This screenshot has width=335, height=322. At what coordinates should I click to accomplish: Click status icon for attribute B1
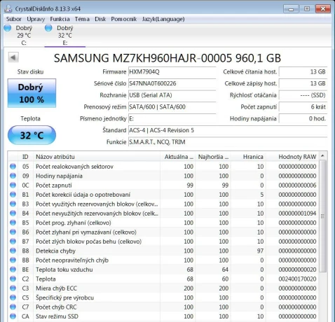13,195
